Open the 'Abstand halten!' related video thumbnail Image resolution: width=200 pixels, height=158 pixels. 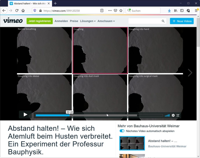tap(132, 144)
